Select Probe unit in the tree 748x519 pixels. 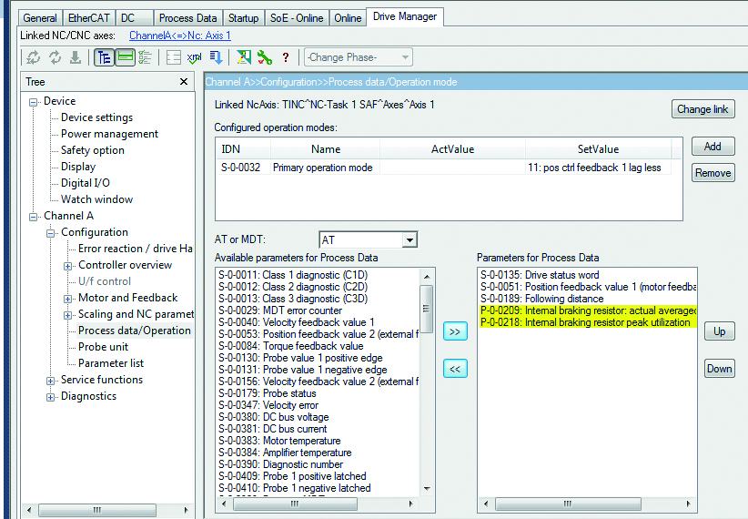click(103, 347)
